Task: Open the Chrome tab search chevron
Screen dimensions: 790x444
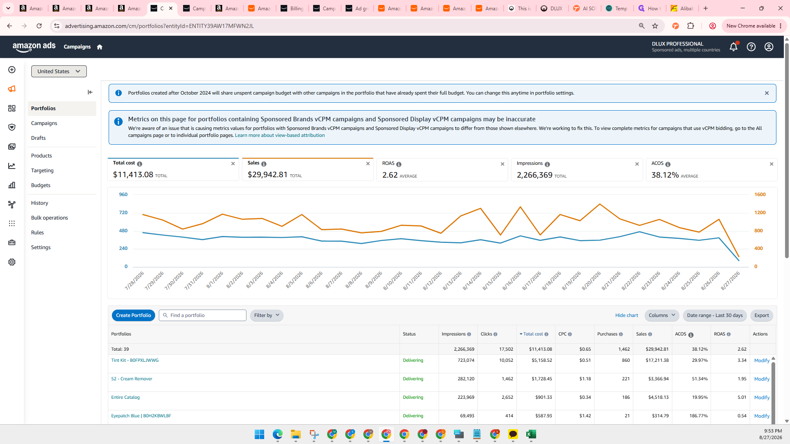Action: click(8, 8)
